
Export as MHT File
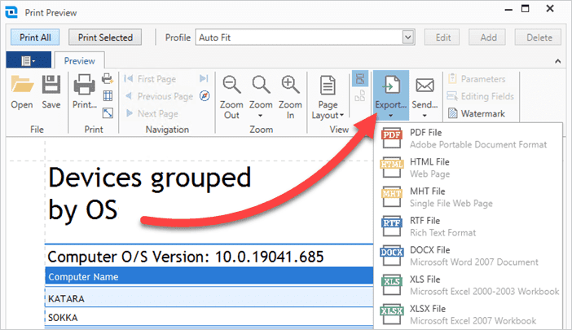click(x=468, y=197)
